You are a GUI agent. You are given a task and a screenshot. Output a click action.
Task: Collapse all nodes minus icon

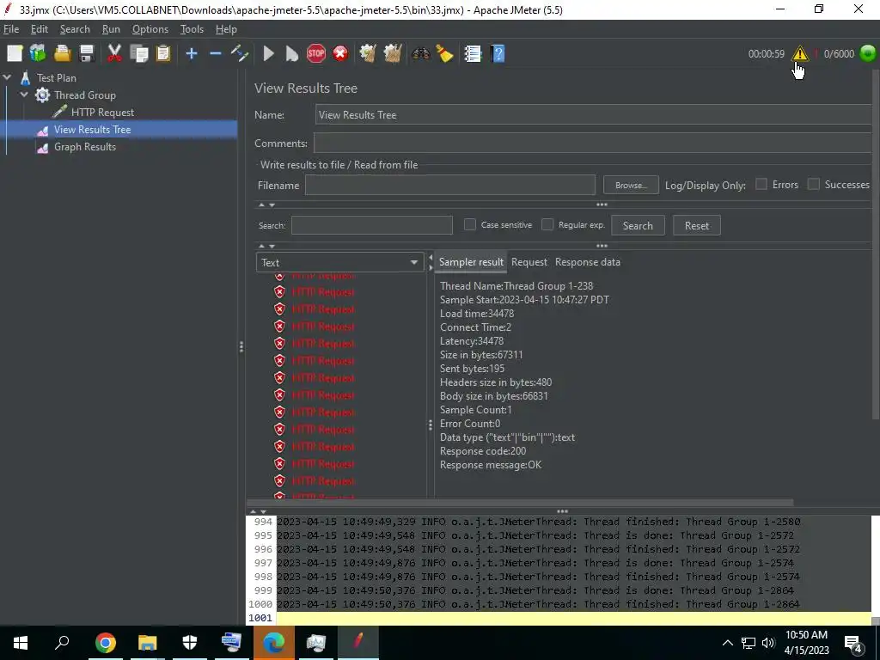216,54
